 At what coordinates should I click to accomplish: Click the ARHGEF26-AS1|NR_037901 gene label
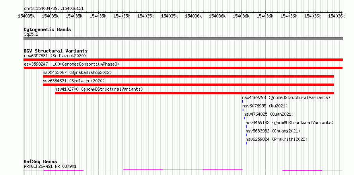pos(50,166)
